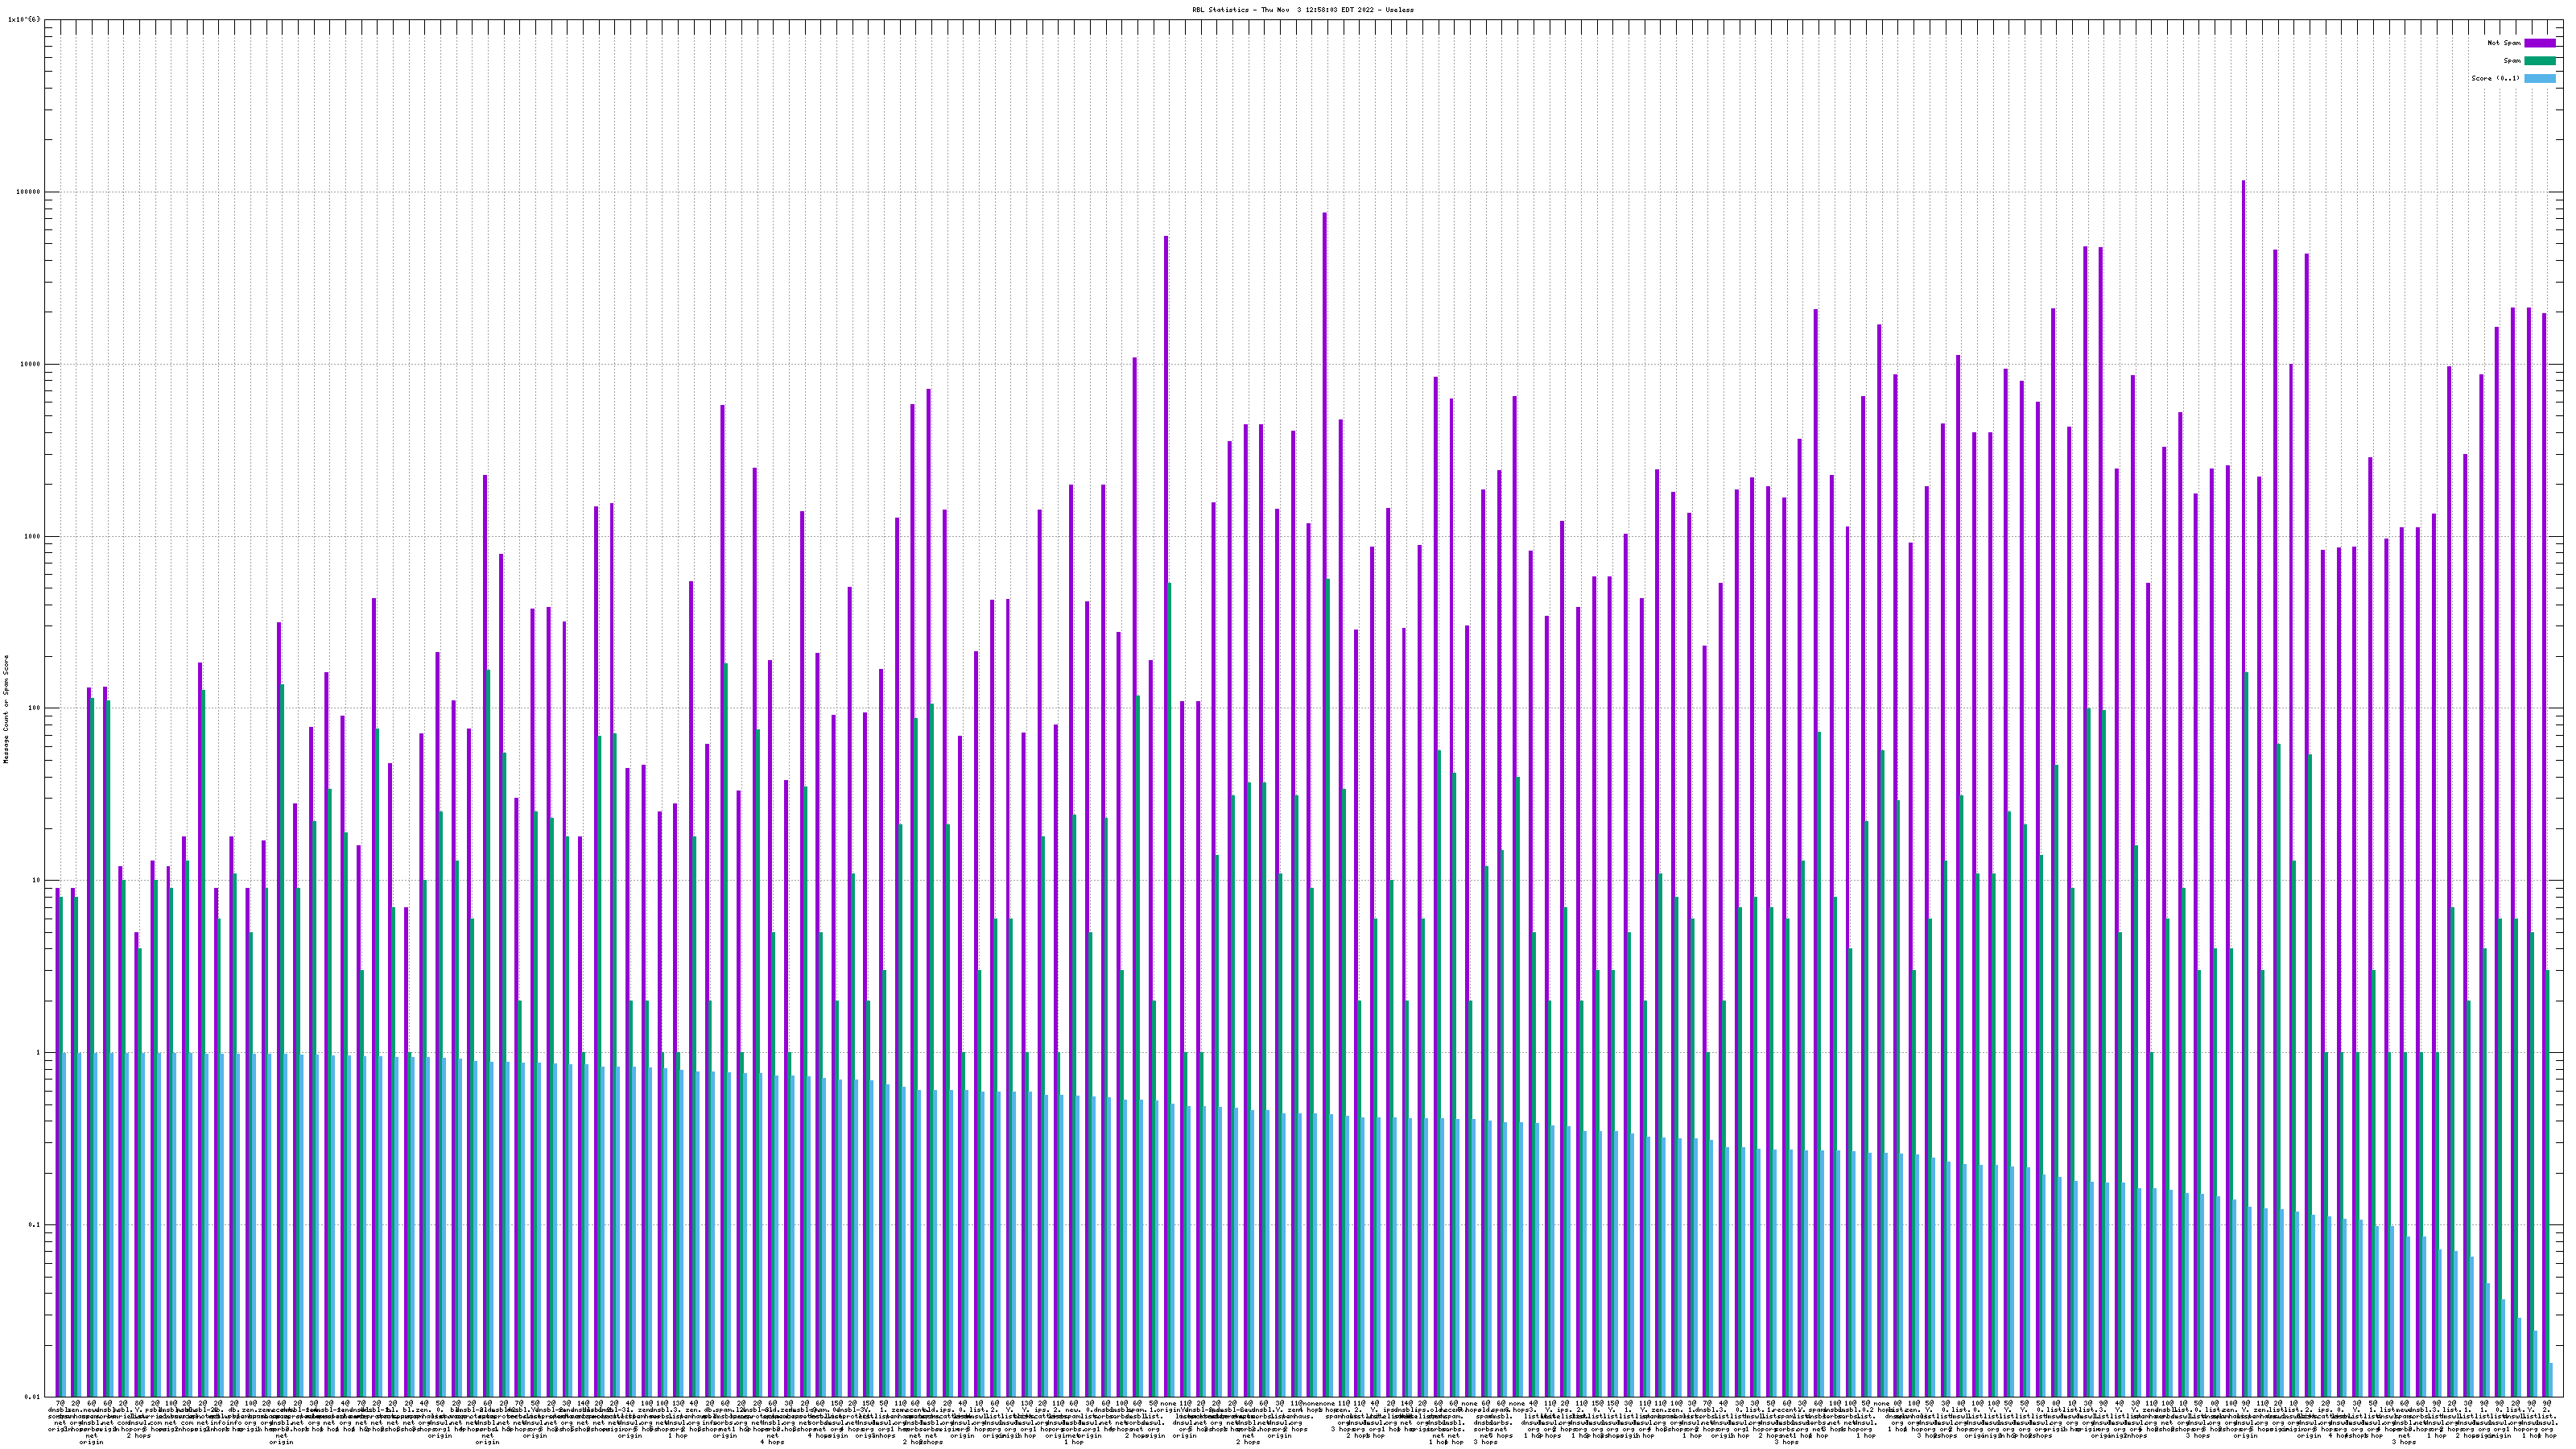The width and height of the screenshot is (2576, 1449).
Task: Click the Y-axis title "Message Count or Spam Score"
Action: point(6,709)
